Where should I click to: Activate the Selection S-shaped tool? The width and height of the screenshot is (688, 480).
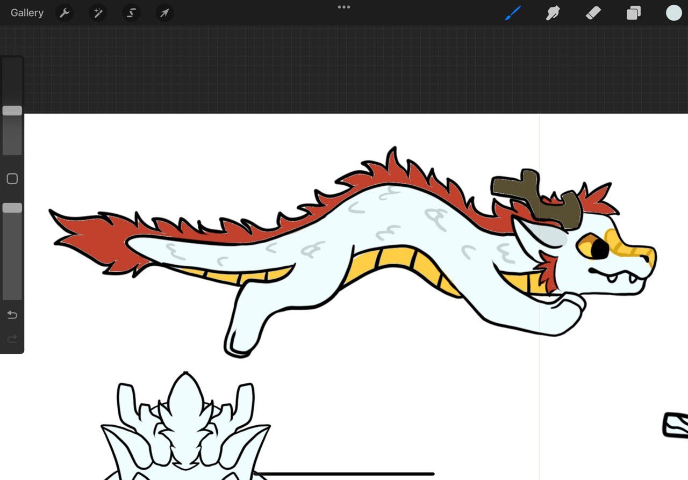point(131,13)
